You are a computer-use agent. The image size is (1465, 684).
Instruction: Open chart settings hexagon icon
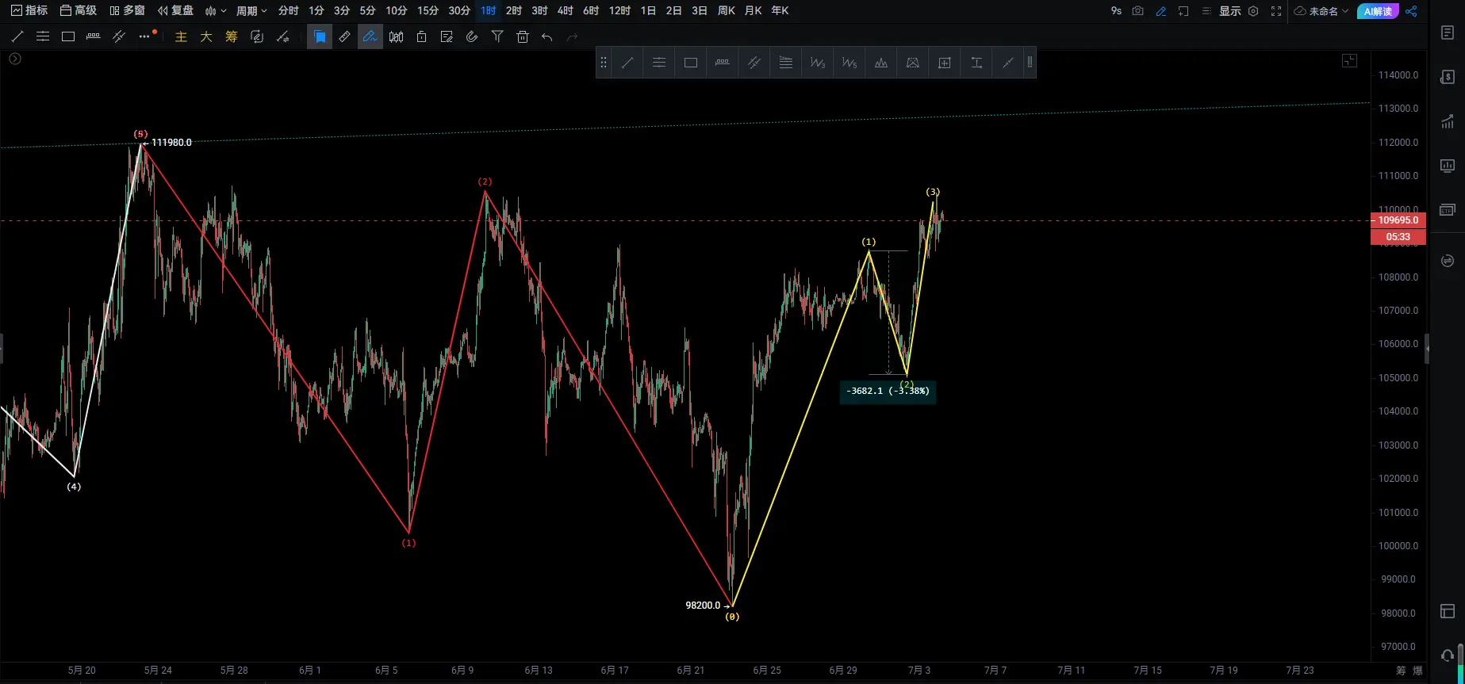click(1253, 11)
